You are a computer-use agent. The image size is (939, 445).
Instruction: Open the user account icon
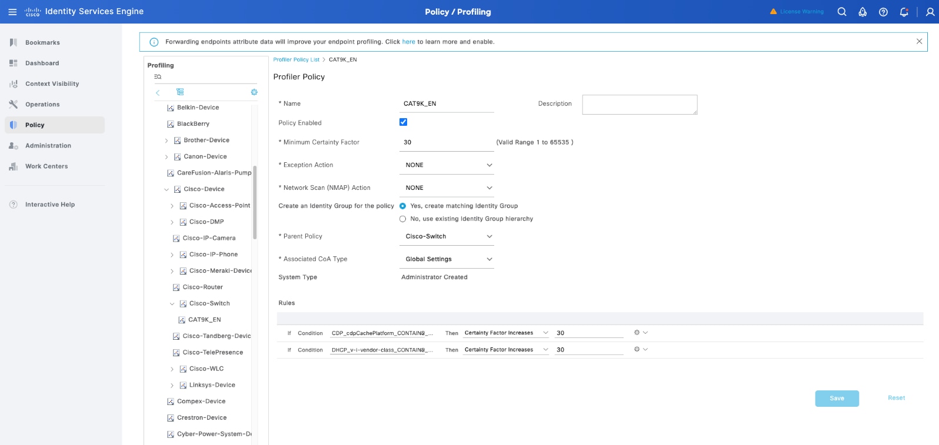(930, 12)
